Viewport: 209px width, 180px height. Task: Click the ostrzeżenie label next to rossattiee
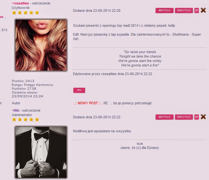[41, 3]
